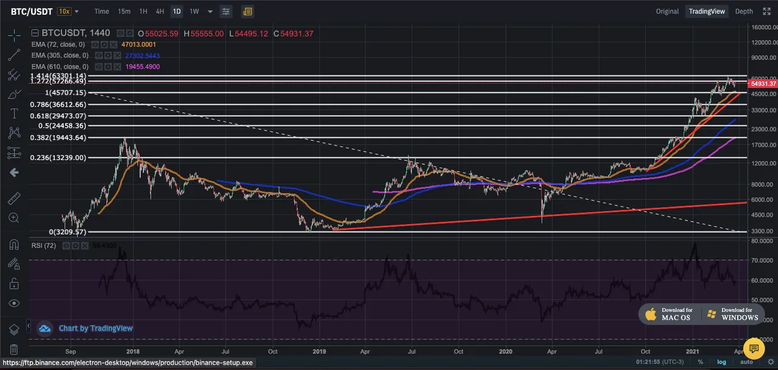The image size is (778, 370).
Task: Click the EMA 72 value 47013.0001
Action: [139, 44]
